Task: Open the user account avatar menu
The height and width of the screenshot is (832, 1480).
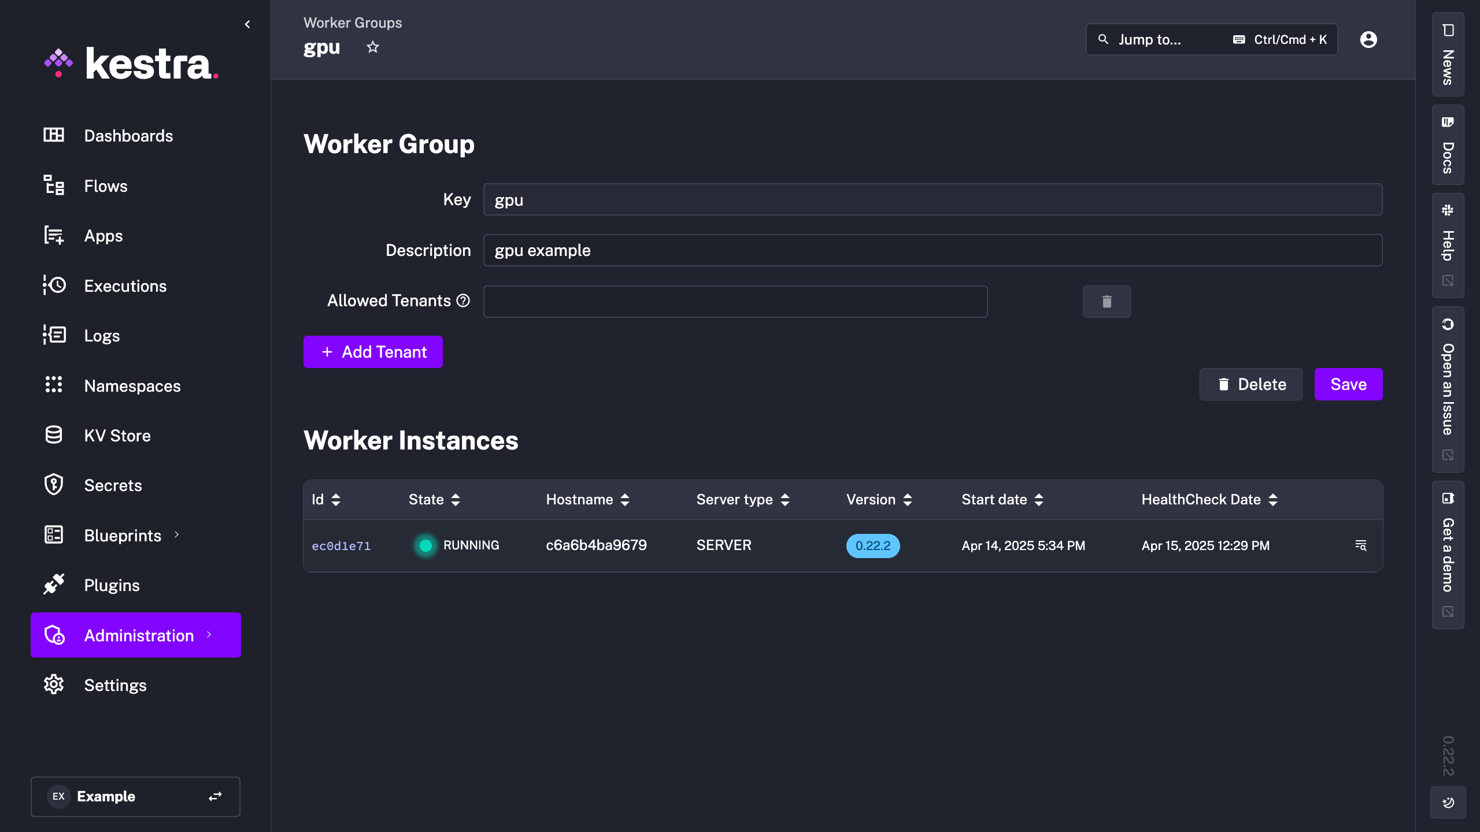Action: 1368,39
